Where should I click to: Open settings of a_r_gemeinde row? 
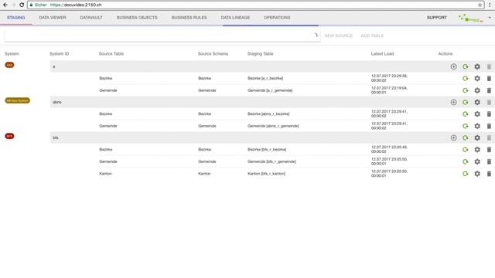pyautogui.click(x=477, y=90)
